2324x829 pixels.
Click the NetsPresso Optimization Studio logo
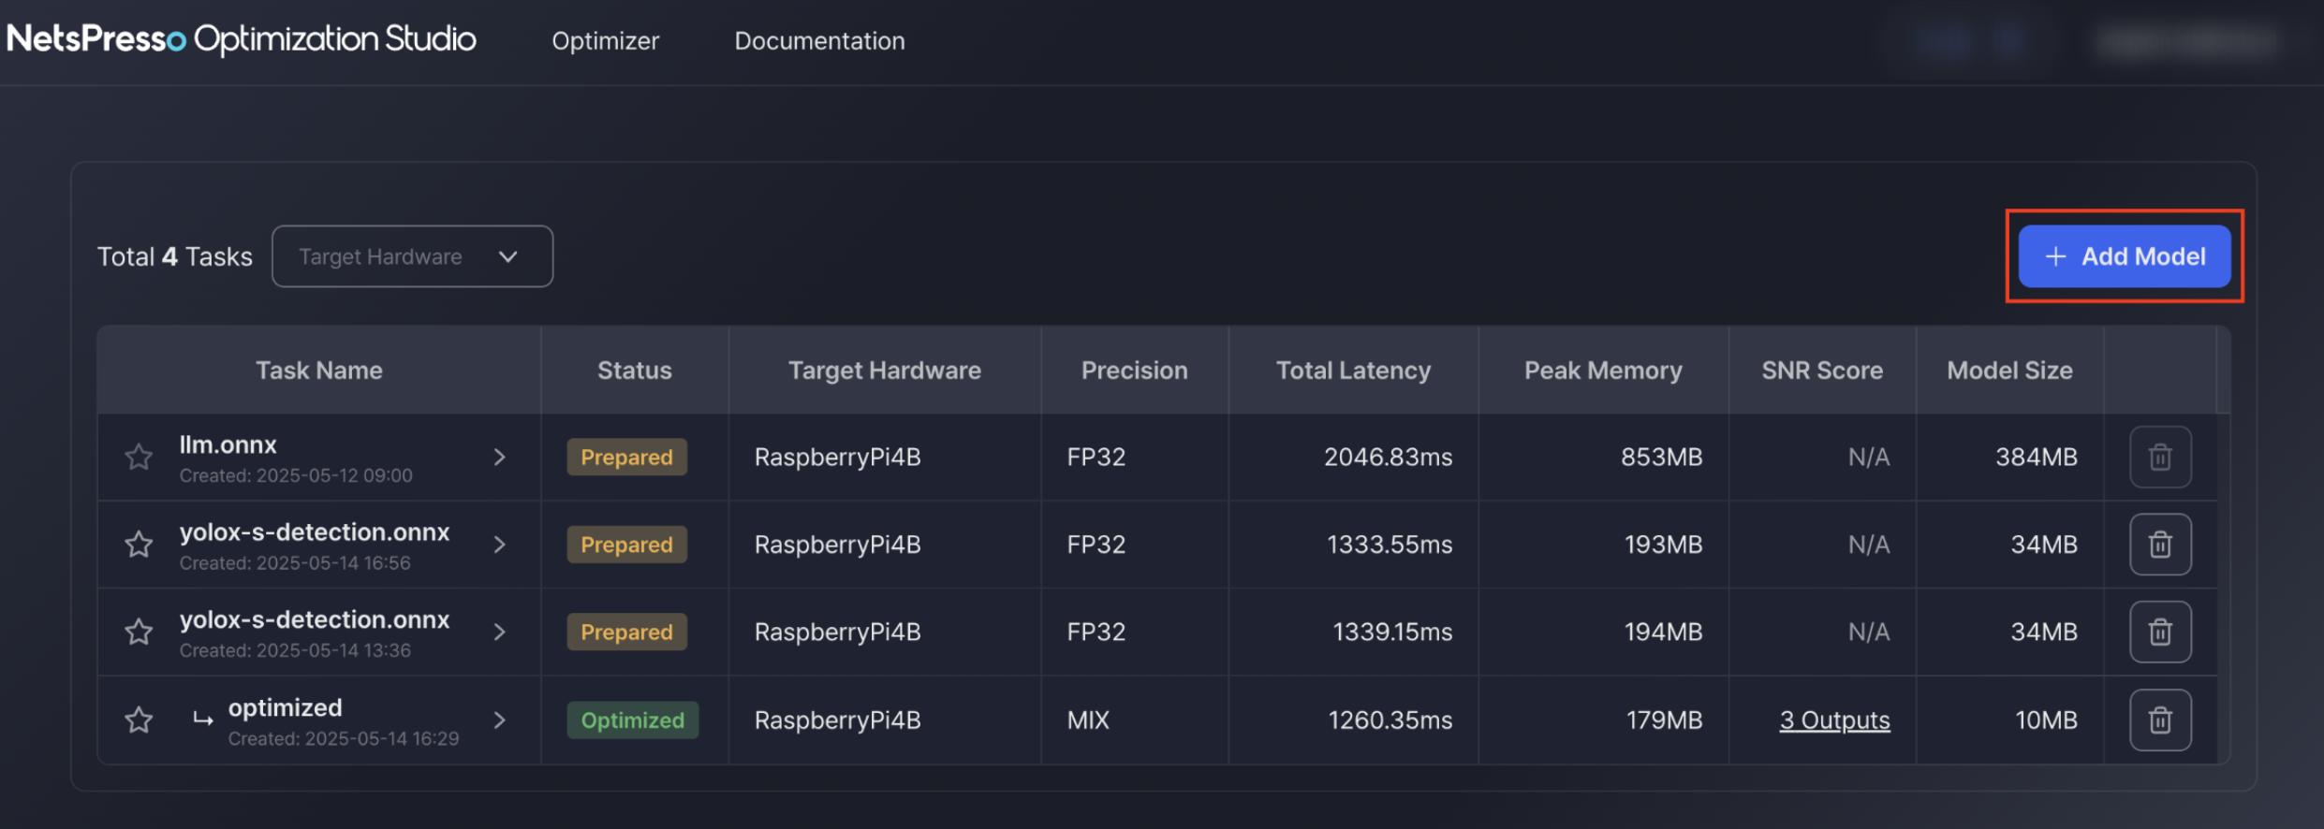pos(241,39)
